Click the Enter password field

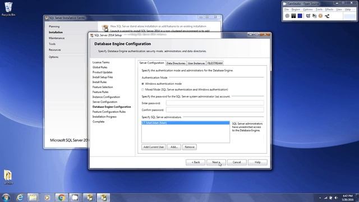pos(215,103)
